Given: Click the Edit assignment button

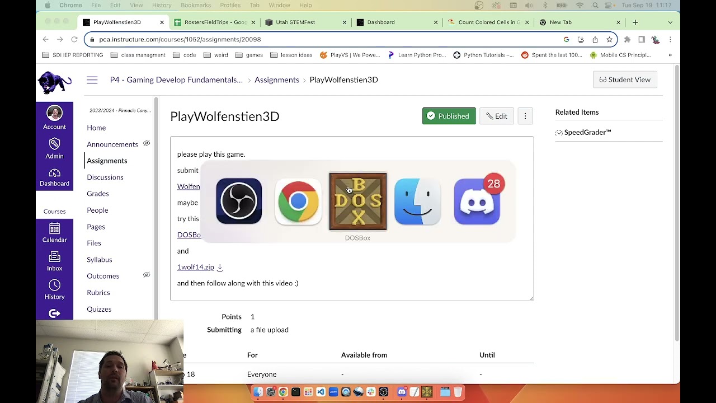Looking at the screenshot, I should (496, 116).
